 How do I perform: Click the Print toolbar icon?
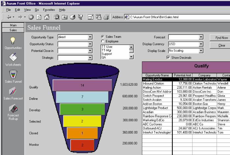tap(106, 17)
